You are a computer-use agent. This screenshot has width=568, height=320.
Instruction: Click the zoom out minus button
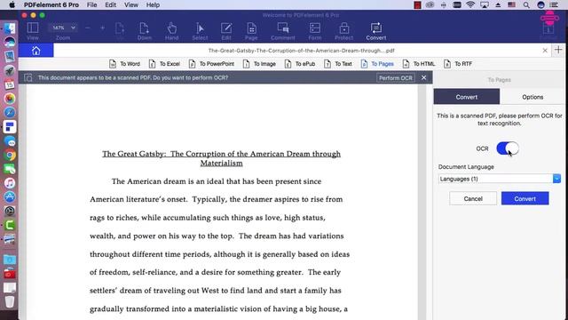(x=88, y=28)
